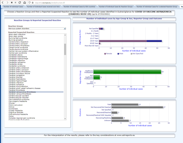183x143 pixels.
Task: Select Cauda equina syndrome
Action: [18, 49]
